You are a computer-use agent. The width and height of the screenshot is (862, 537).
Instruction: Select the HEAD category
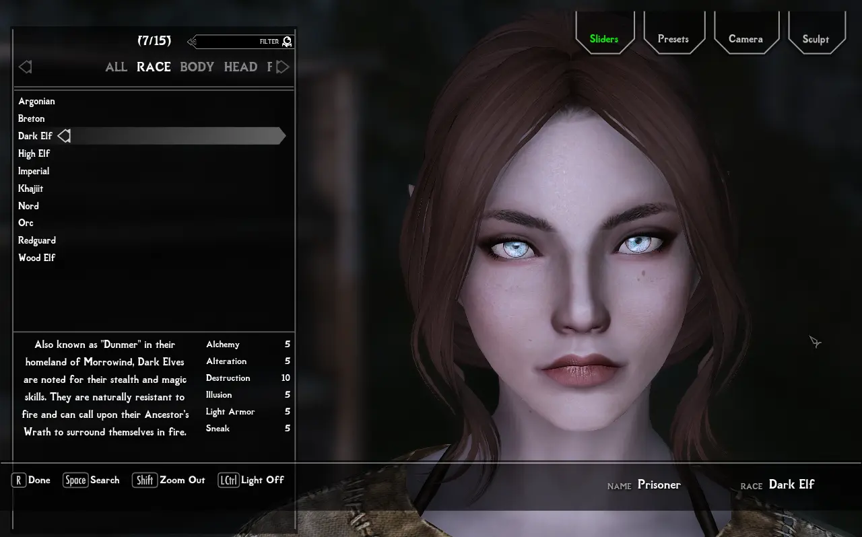point(240,67)
